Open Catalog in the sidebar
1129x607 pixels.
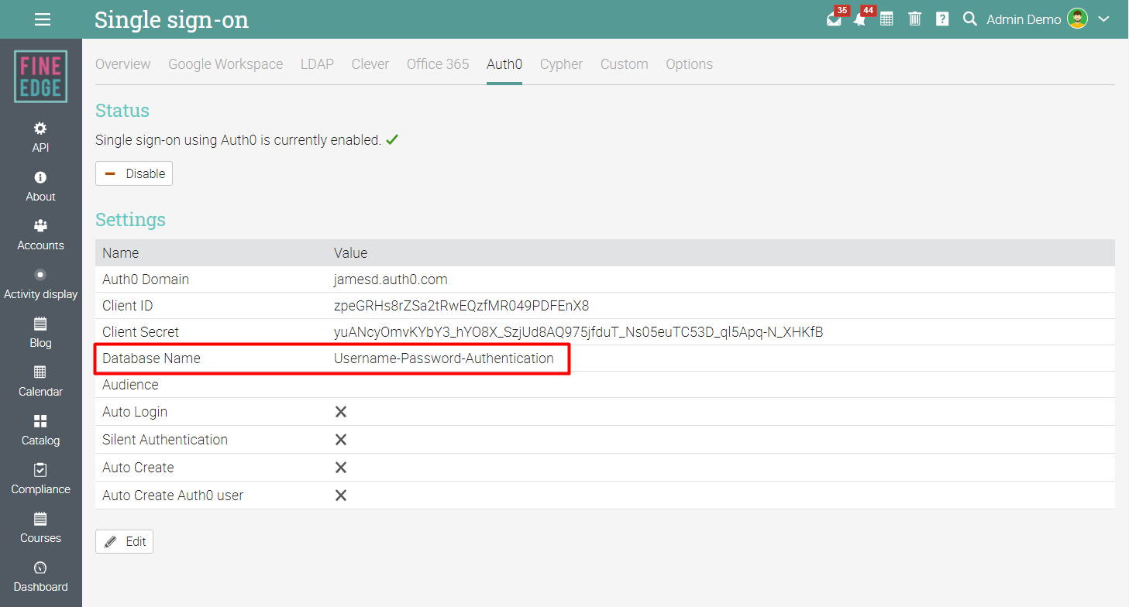tap(40, 430)
